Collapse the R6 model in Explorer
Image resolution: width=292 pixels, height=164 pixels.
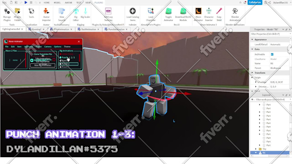[255, 153]
